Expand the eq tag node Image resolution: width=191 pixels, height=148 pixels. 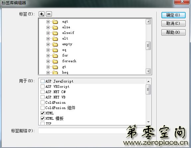(x=48, y=50)
